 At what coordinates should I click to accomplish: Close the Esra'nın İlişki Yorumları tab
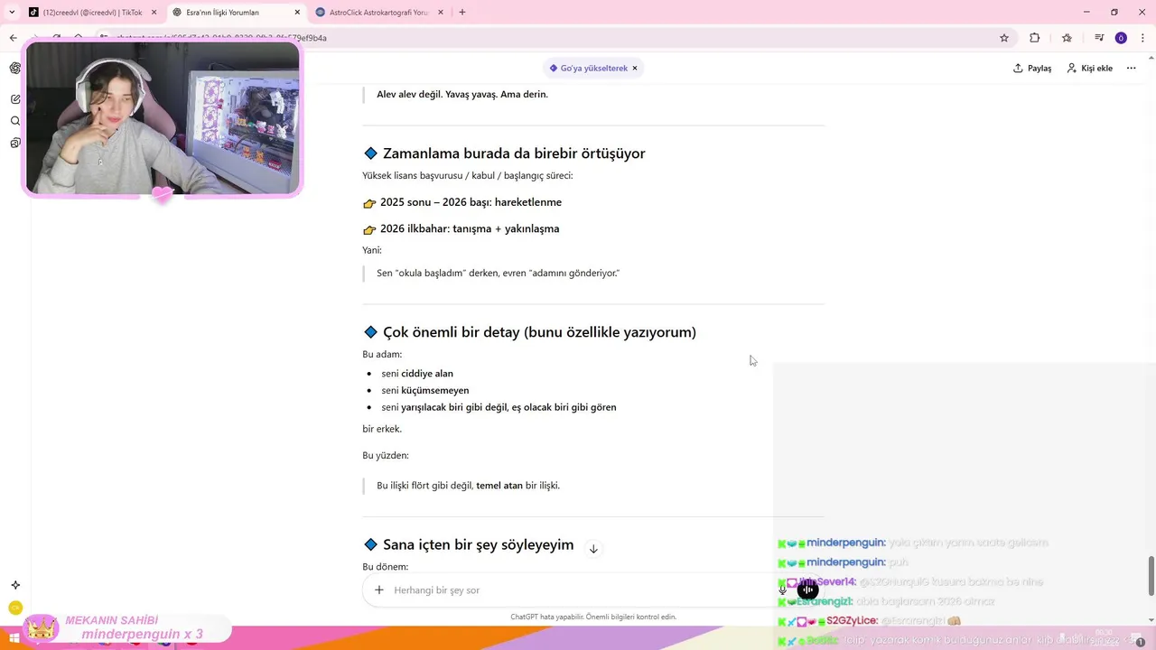point(297,13)
